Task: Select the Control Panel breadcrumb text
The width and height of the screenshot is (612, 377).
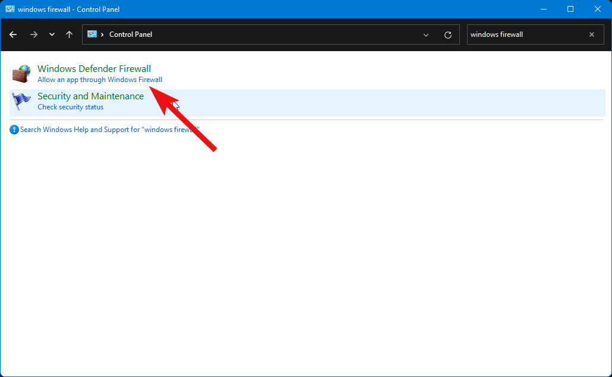Action: pyautogui.click(x=130, y=34)
